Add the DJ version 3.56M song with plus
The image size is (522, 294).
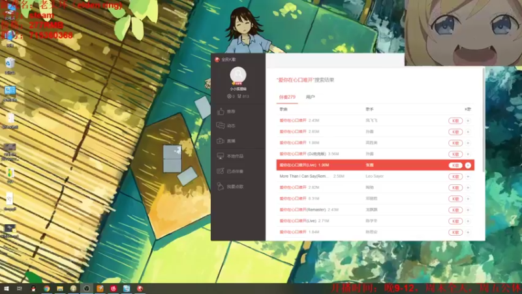coord(468,154)
